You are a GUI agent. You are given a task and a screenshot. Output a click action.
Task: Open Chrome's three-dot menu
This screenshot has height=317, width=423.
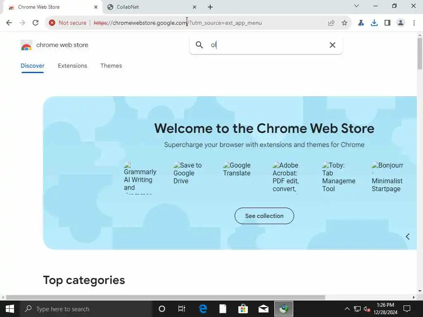tap(414, 23)
